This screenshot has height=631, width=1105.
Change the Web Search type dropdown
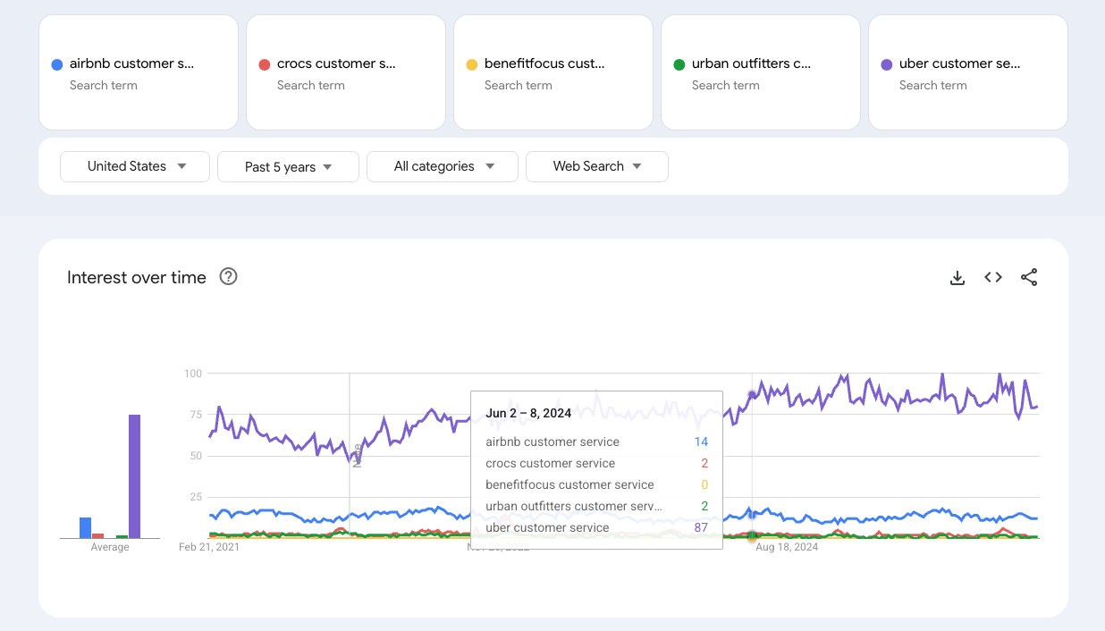pyautogui.click(x=596, y=167)
